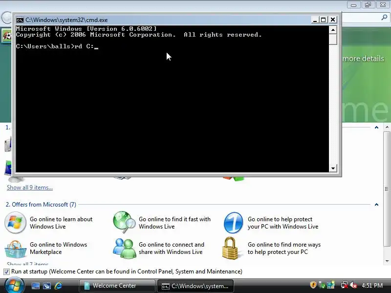Open Go online to learn about Windows Live
This screenshot has height=293, width=391.
coord(61,223)
